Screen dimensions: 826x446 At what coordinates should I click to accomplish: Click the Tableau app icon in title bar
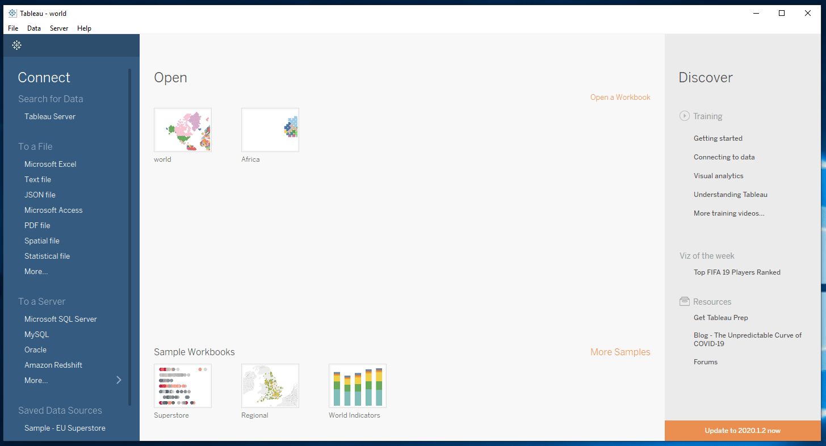click(12, 13)
